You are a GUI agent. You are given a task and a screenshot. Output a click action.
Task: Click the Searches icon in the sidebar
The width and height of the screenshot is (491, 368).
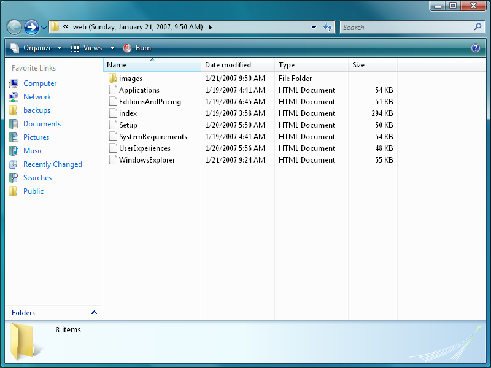point(14,178)
